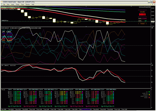Click the TW 323 indicator label
The width and height of the screenshot is (156, 111).
coord(3,90)
